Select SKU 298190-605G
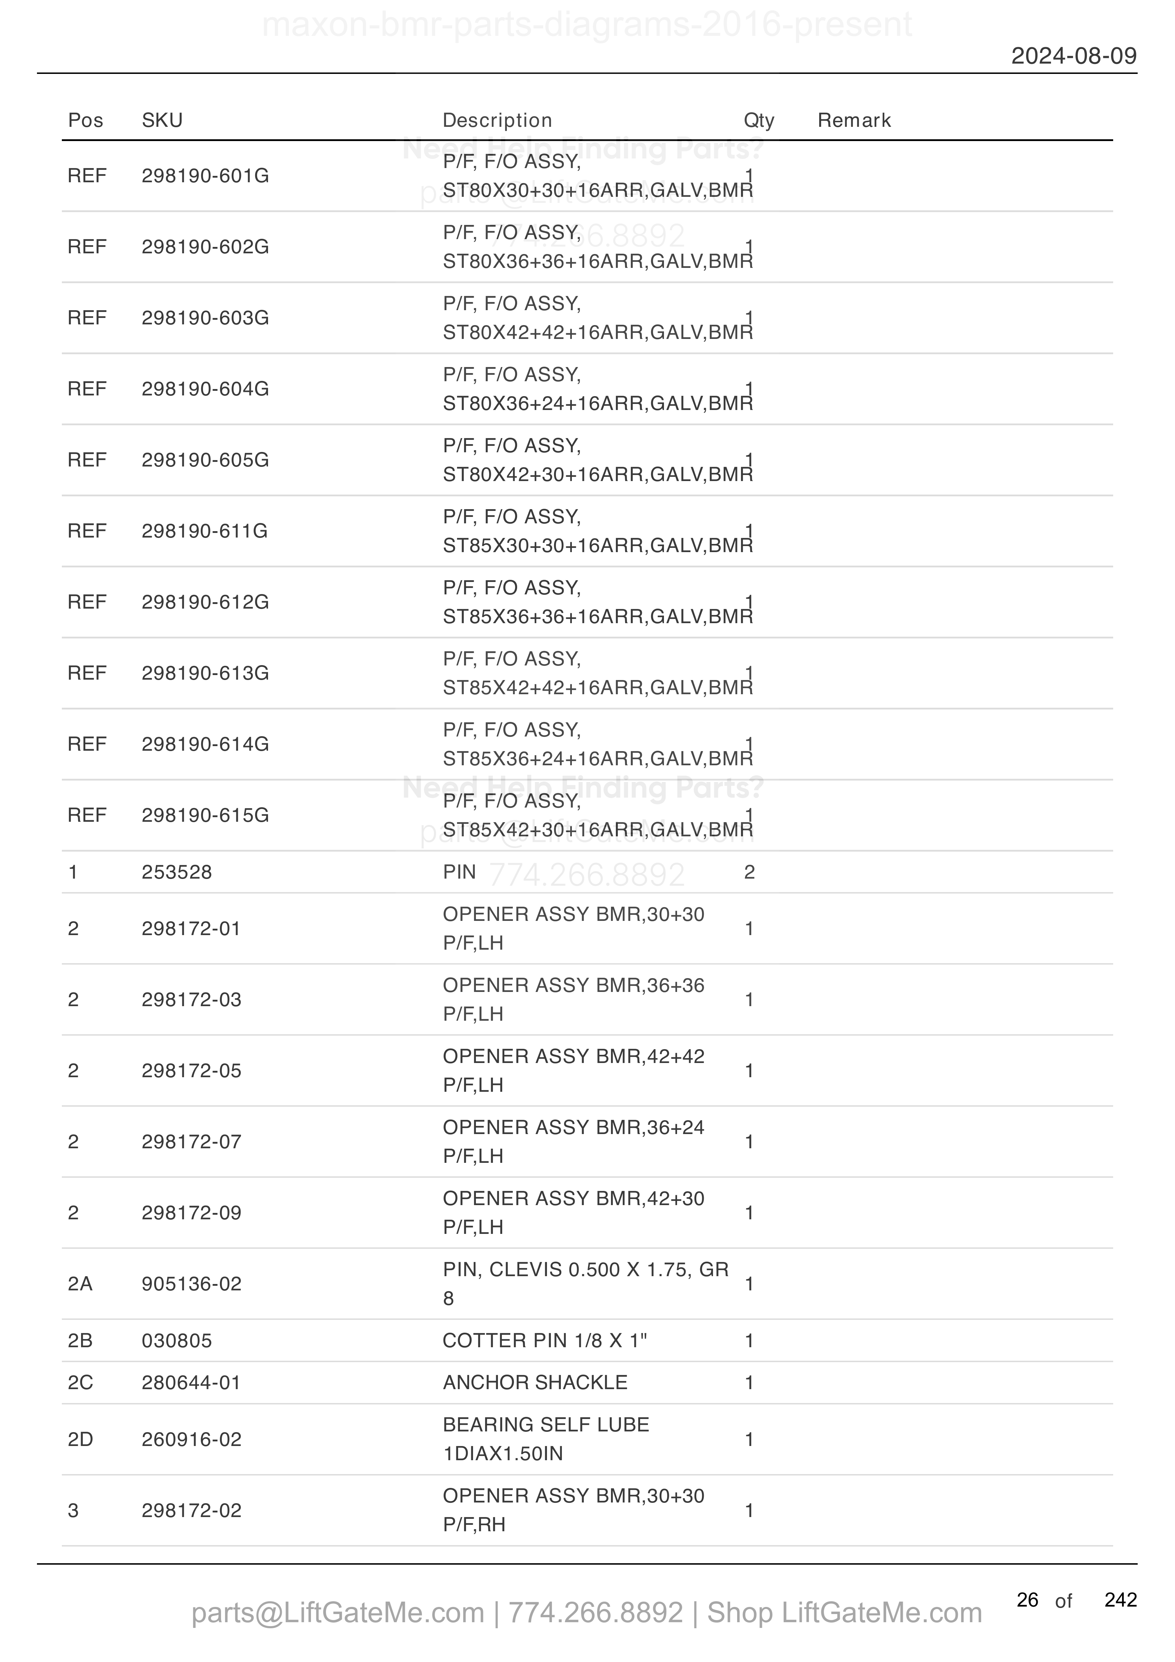Screen dimensions: 1175x1662 pyautogui.click(x=205, y=460)
